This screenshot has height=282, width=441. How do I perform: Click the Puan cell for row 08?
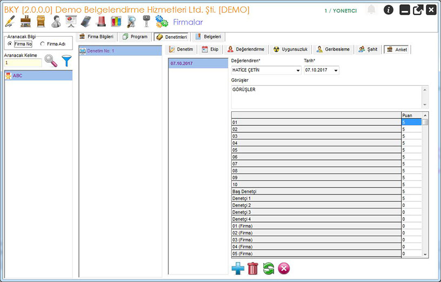(411, 171)
